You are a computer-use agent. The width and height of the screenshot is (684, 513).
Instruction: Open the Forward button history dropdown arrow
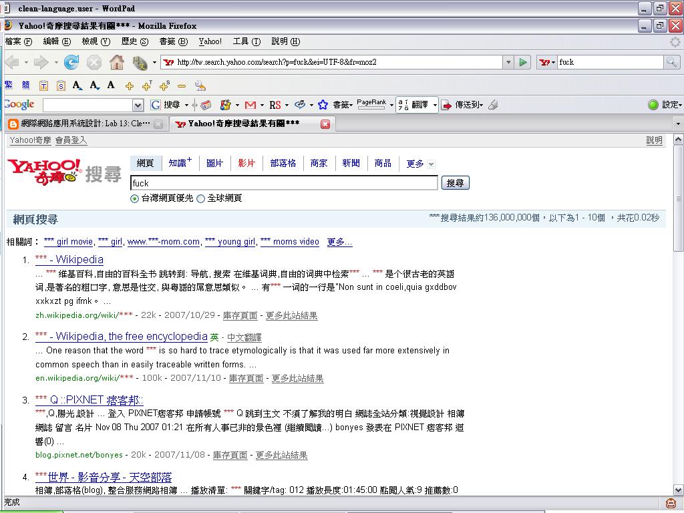pyautogui.click(x=56, y=62)
